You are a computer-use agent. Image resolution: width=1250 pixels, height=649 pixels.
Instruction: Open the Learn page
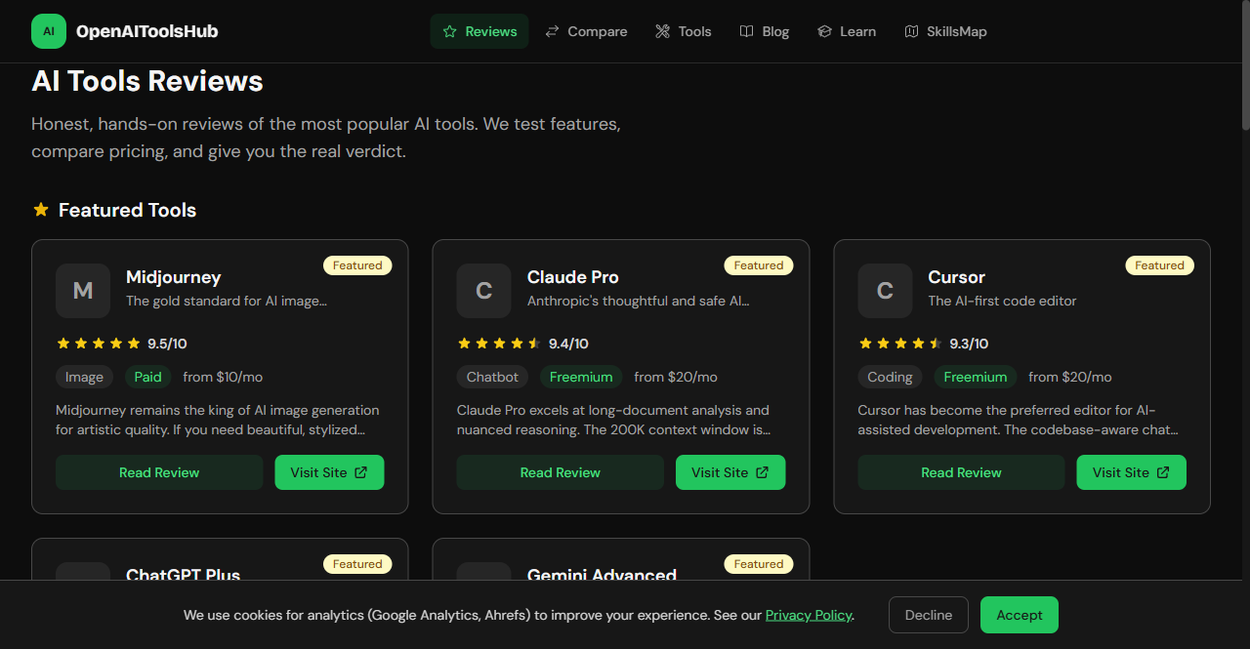847,31
